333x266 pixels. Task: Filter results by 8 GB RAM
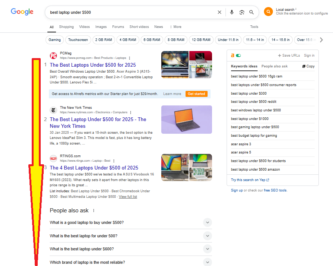click(x=176, y=40)
